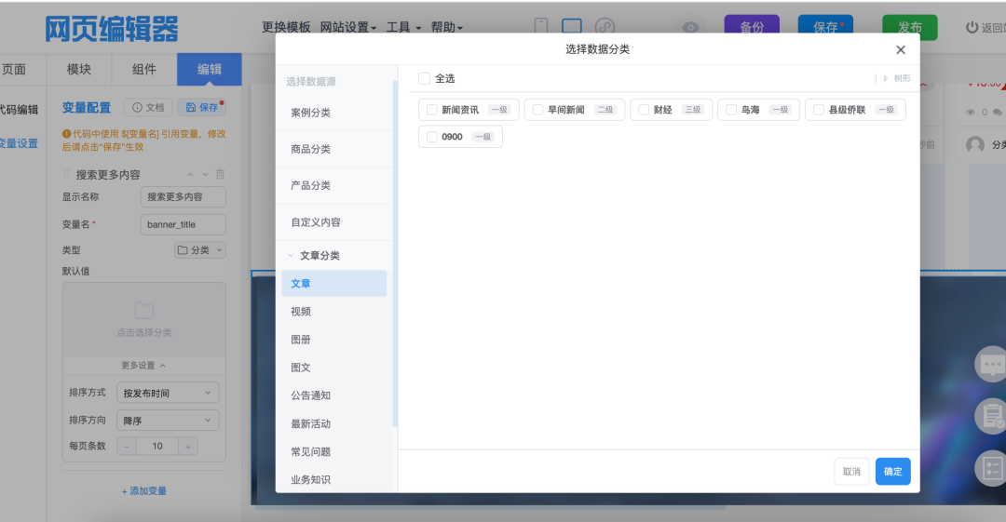Screen dimensions: 1006x522
Task: Click the 添加变量 link
Action: click(x=143, y=490)
